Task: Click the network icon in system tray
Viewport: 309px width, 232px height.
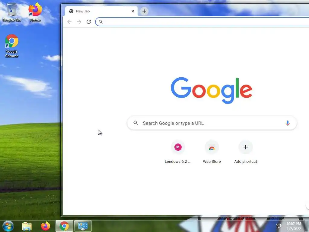Action: [279, 226]
